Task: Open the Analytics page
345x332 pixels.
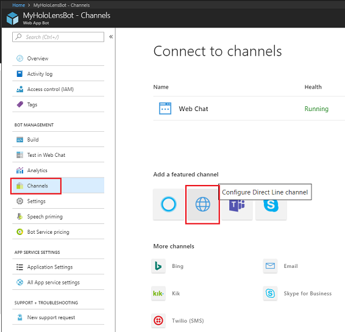Action: [x=58, y=170]
